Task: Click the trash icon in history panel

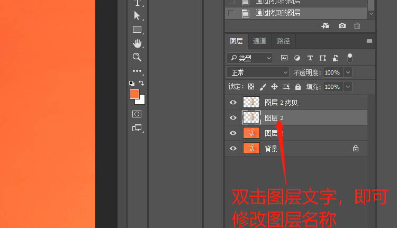Action: pos(357,26)
